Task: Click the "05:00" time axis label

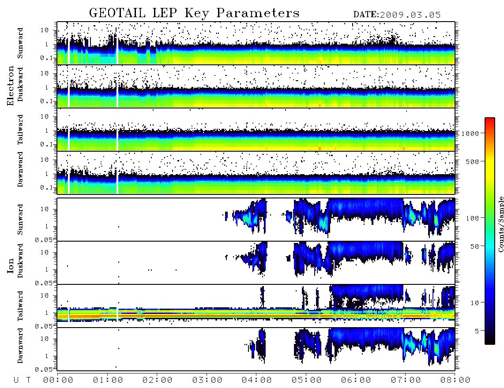Action: [307, 381]
